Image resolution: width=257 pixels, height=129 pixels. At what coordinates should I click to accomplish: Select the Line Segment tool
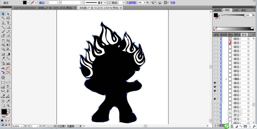3,27
